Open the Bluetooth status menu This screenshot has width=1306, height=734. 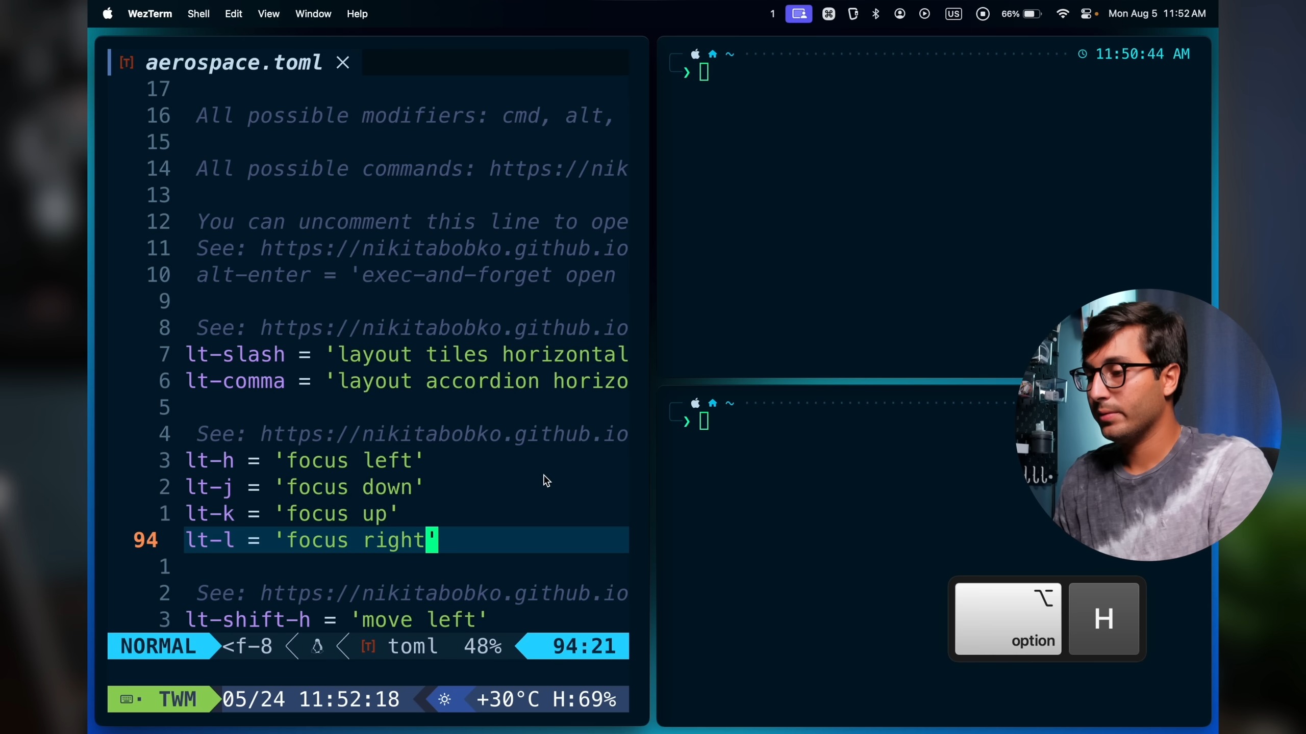point(876,14)
